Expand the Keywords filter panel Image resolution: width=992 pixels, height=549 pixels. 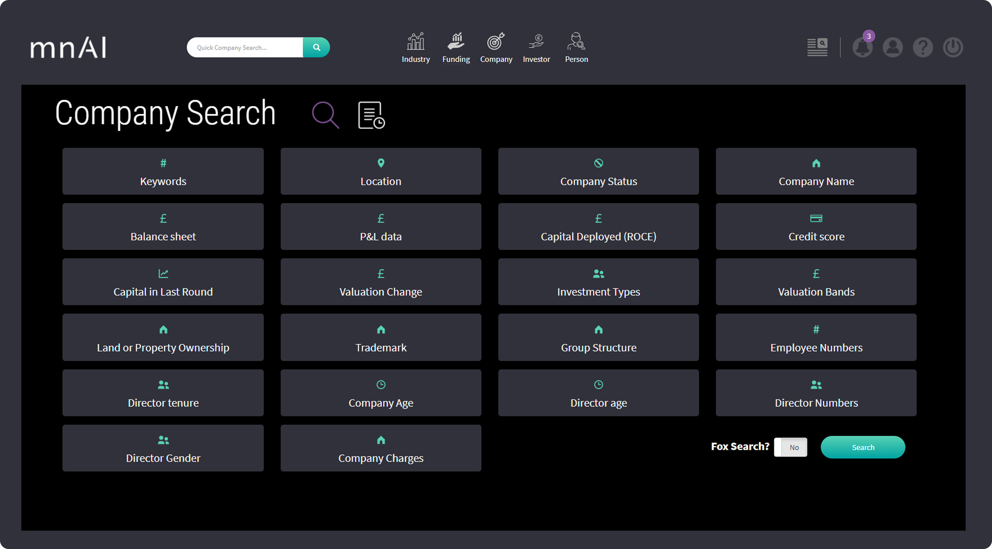(163, 171)
